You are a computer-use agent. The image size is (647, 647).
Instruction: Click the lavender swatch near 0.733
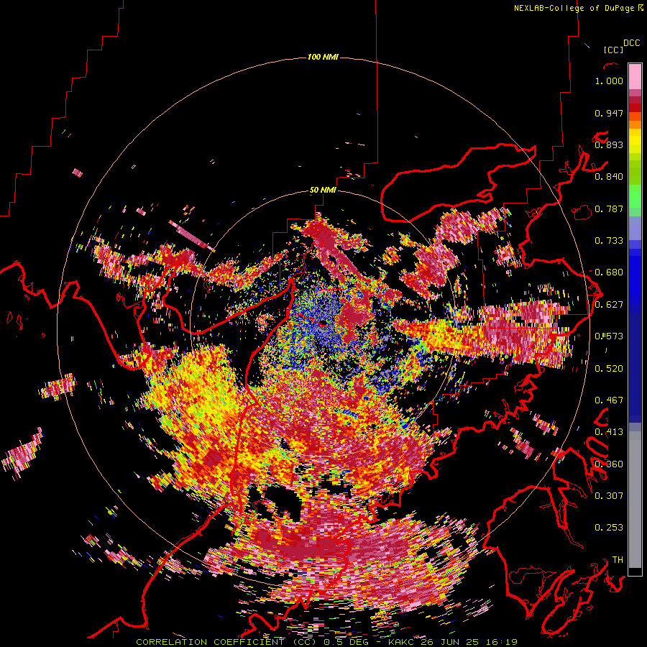(635, 228)
